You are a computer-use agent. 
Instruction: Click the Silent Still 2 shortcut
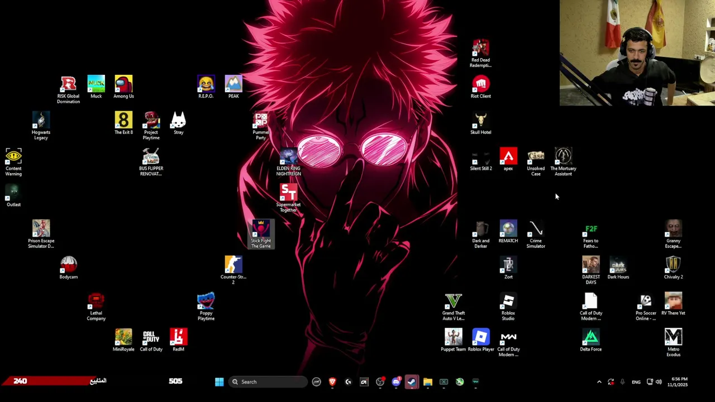[x=480, y=160]
